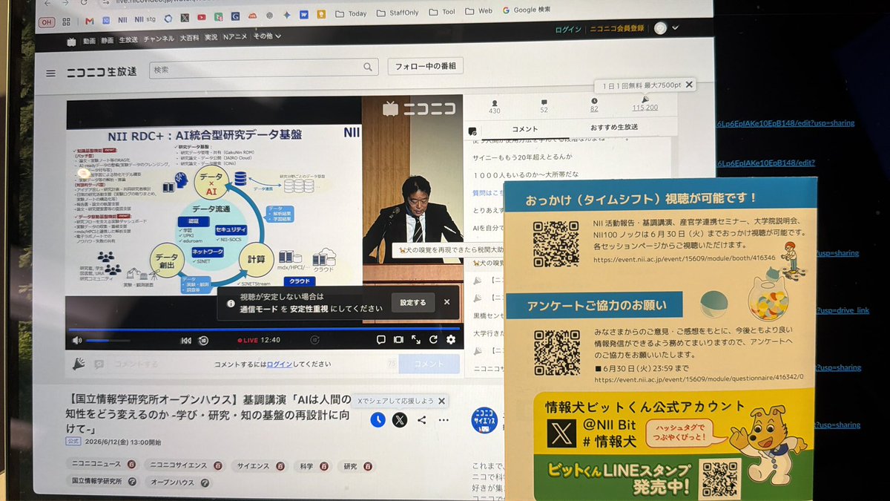Image resolution: width=890 pixels, height=501 pixels.
Task: Go to Nアニメ in niconico top bar
Action: point(237,37)
